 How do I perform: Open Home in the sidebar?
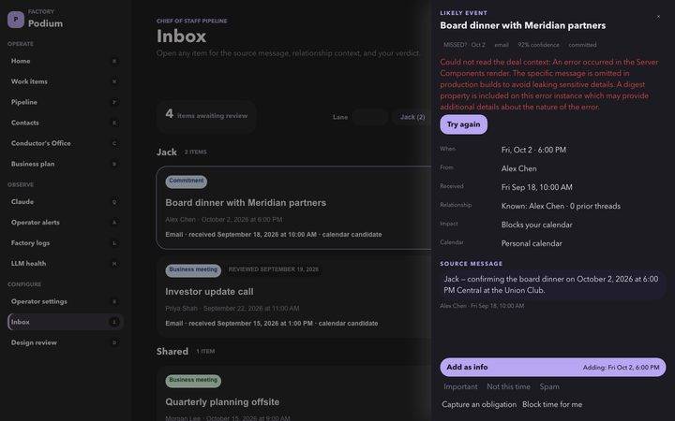65,61
